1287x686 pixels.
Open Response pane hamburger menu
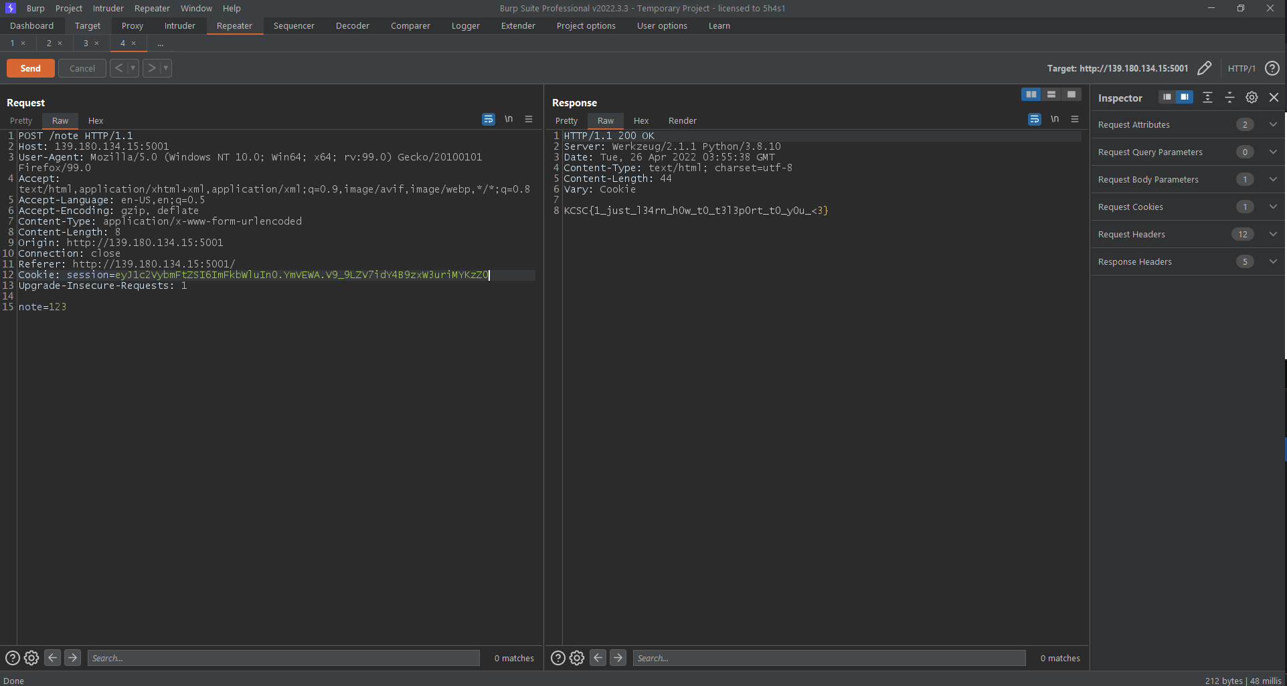click(1075, 119)
